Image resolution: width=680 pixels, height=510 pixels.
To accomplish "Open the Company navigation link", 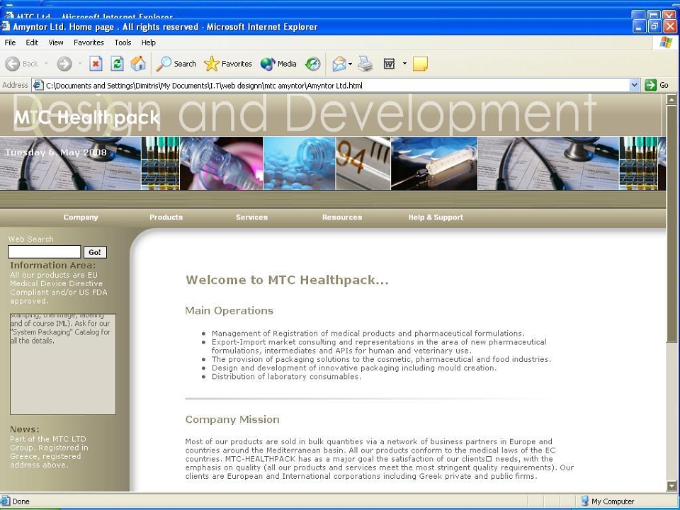I will click(x=81, y=217).
